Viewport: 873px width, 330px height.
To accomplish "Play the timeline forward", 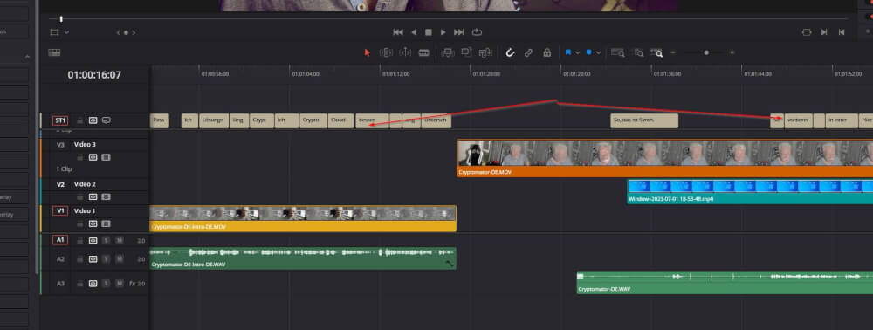I will (x=443, y=32).
